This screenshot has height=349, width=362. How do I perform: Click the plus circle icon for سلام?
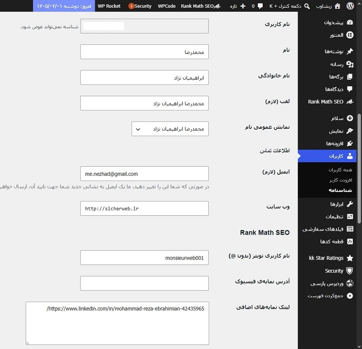tap(350, 118)
